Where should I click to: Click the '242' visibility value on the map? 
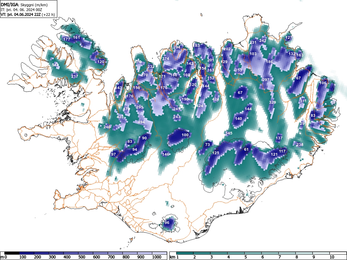[x=263, y=41]
